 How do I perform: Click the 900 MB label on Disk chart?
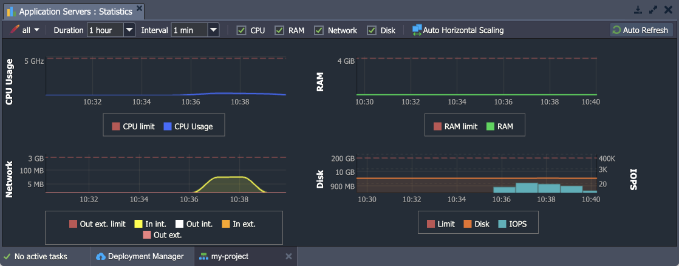point(342,186)
